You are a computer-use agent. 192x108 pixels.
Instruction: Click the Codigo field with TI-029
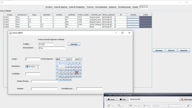(46, 44)
